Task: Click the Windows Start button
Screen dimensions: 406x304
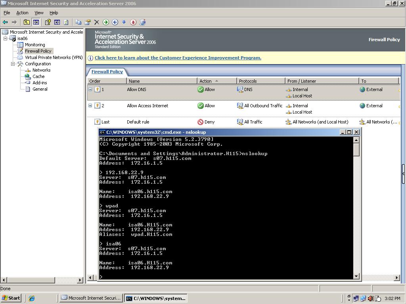Action: click(11, 298)
